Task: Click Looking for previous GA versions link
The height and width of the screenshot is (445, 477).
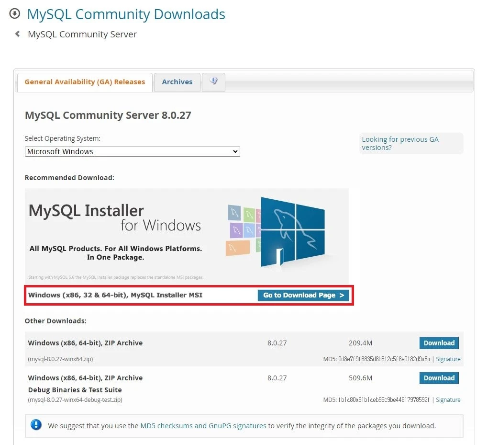Action: [400, 143]
